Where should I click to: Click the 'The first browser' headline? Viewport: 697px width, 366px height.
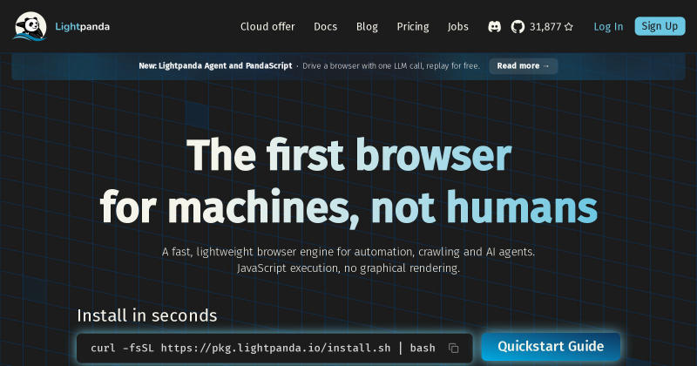[x=349, y=154]
